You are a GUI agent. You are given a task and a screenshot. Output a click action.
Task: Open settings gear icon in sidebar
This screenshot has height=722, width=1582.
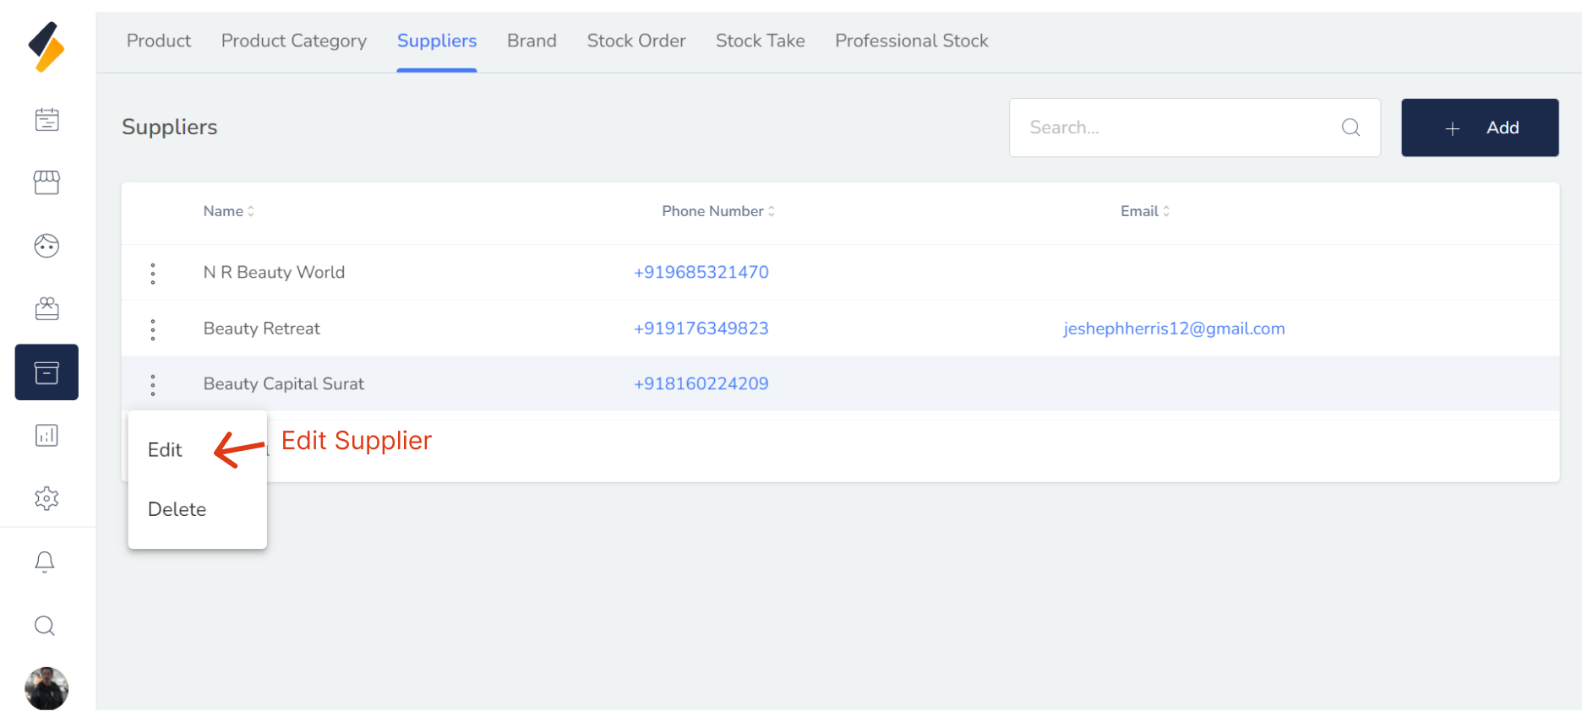tap(46, 498)
